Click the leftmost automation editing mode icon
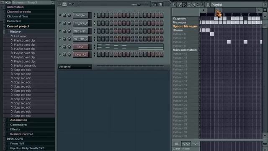 176,144
